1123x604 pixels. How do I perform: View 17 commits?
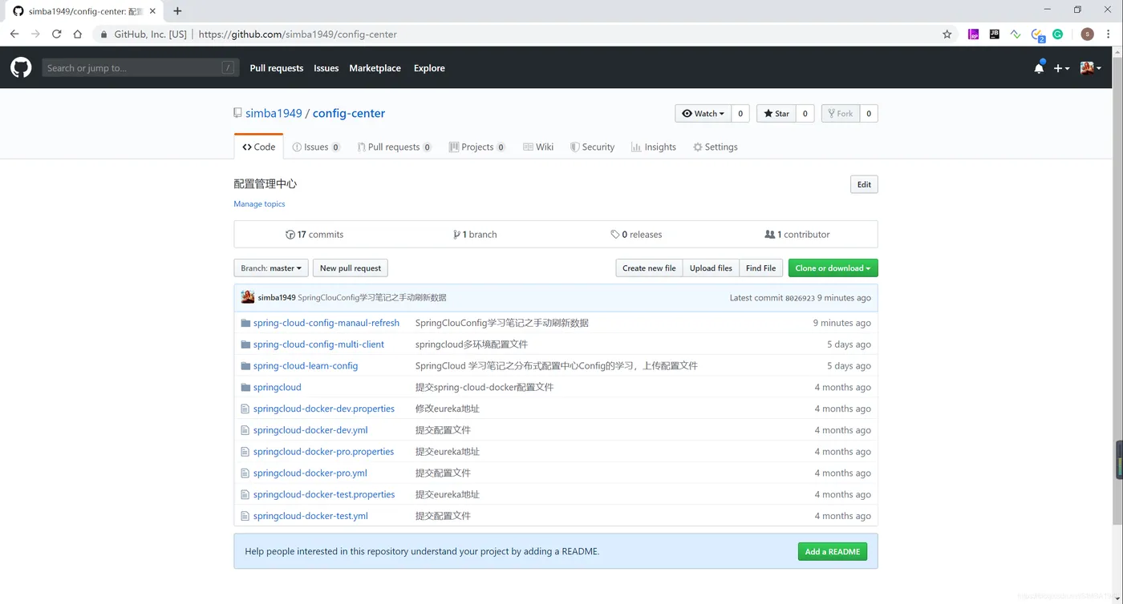[x=314, y=235]
